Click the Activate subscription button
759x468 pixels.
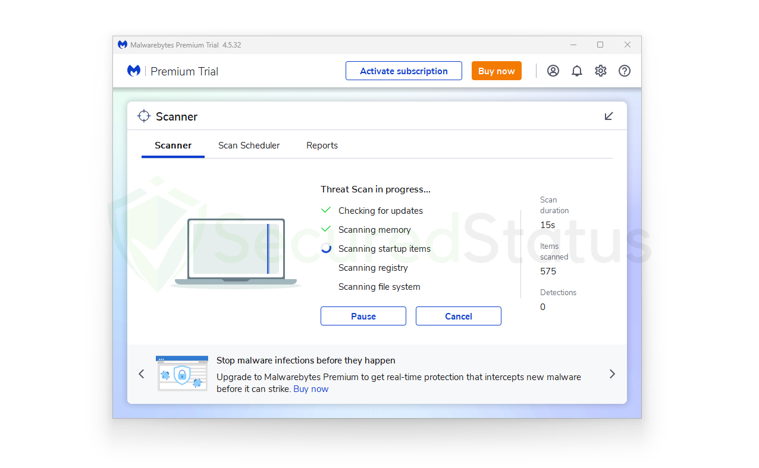point(404,71)
